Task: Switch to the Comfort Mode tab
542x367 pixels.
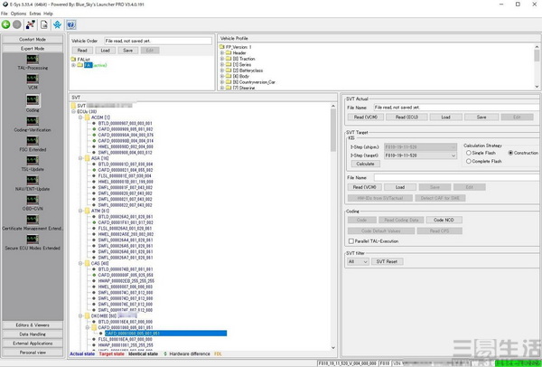Action: [x=33, y=40]
